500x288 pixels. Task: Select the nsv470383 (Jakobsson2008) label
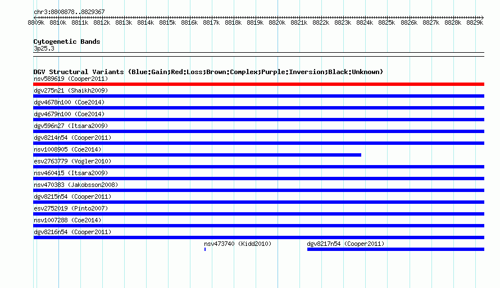point(76,185)
